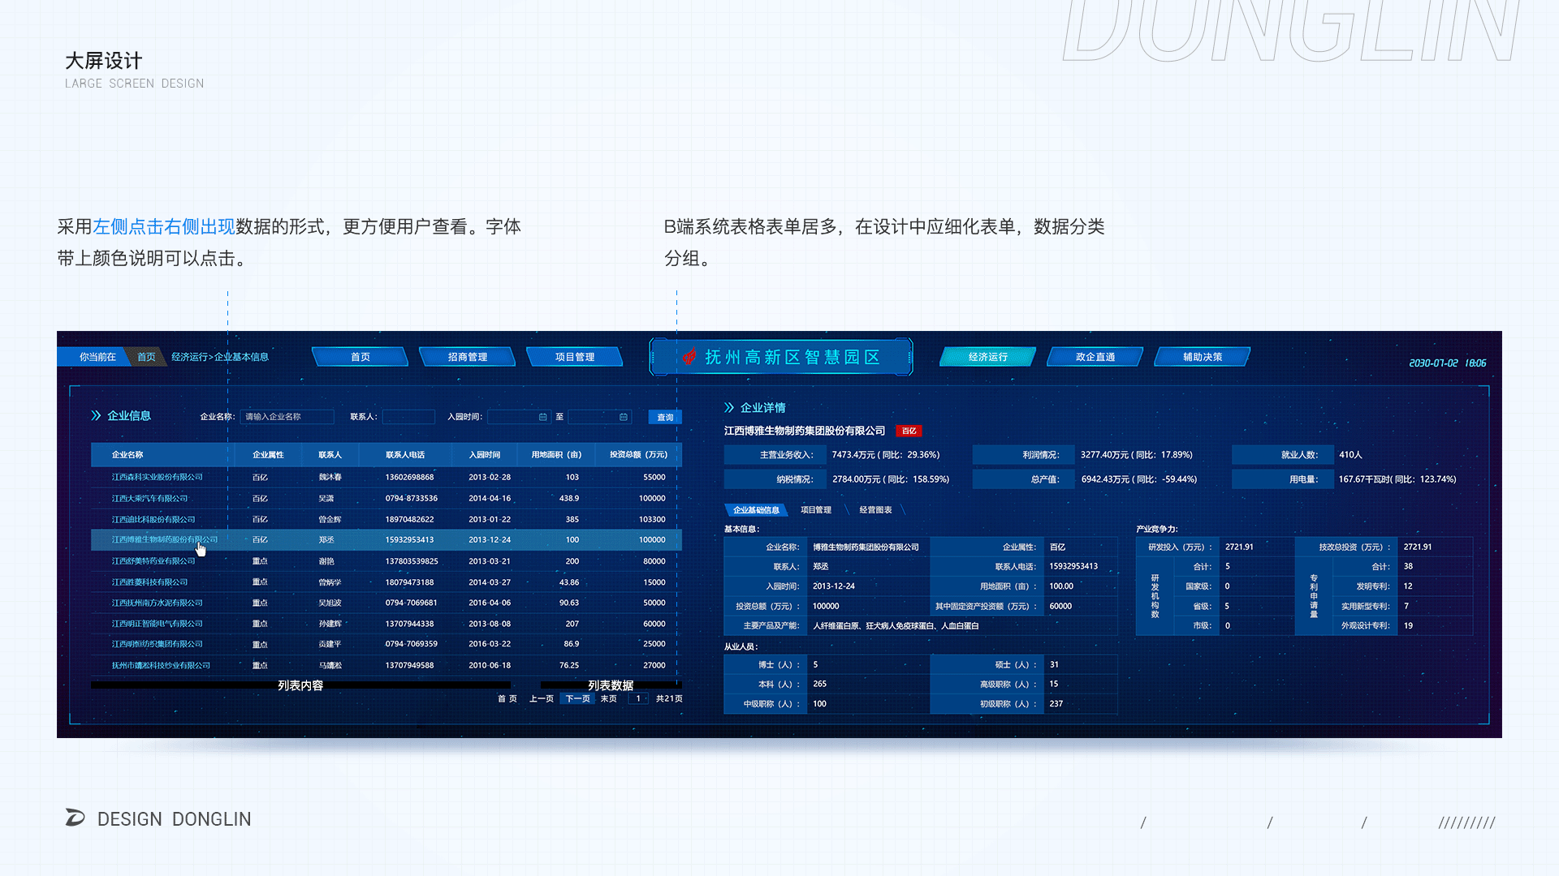Screen dimensions: 1559x876
Task: Click the 联系人电话 column header
Action: pos(405,455)
